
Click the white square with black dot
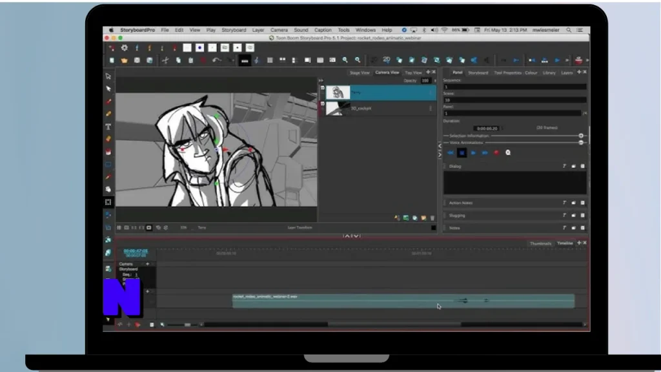(238, 48)
